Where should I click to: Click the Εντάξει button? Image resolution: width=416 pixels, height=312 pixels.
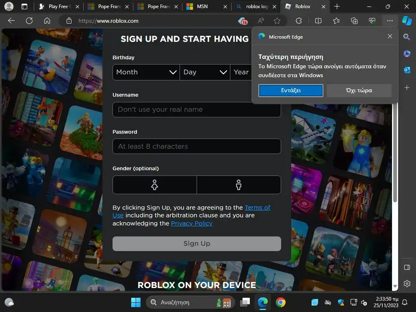291,91
